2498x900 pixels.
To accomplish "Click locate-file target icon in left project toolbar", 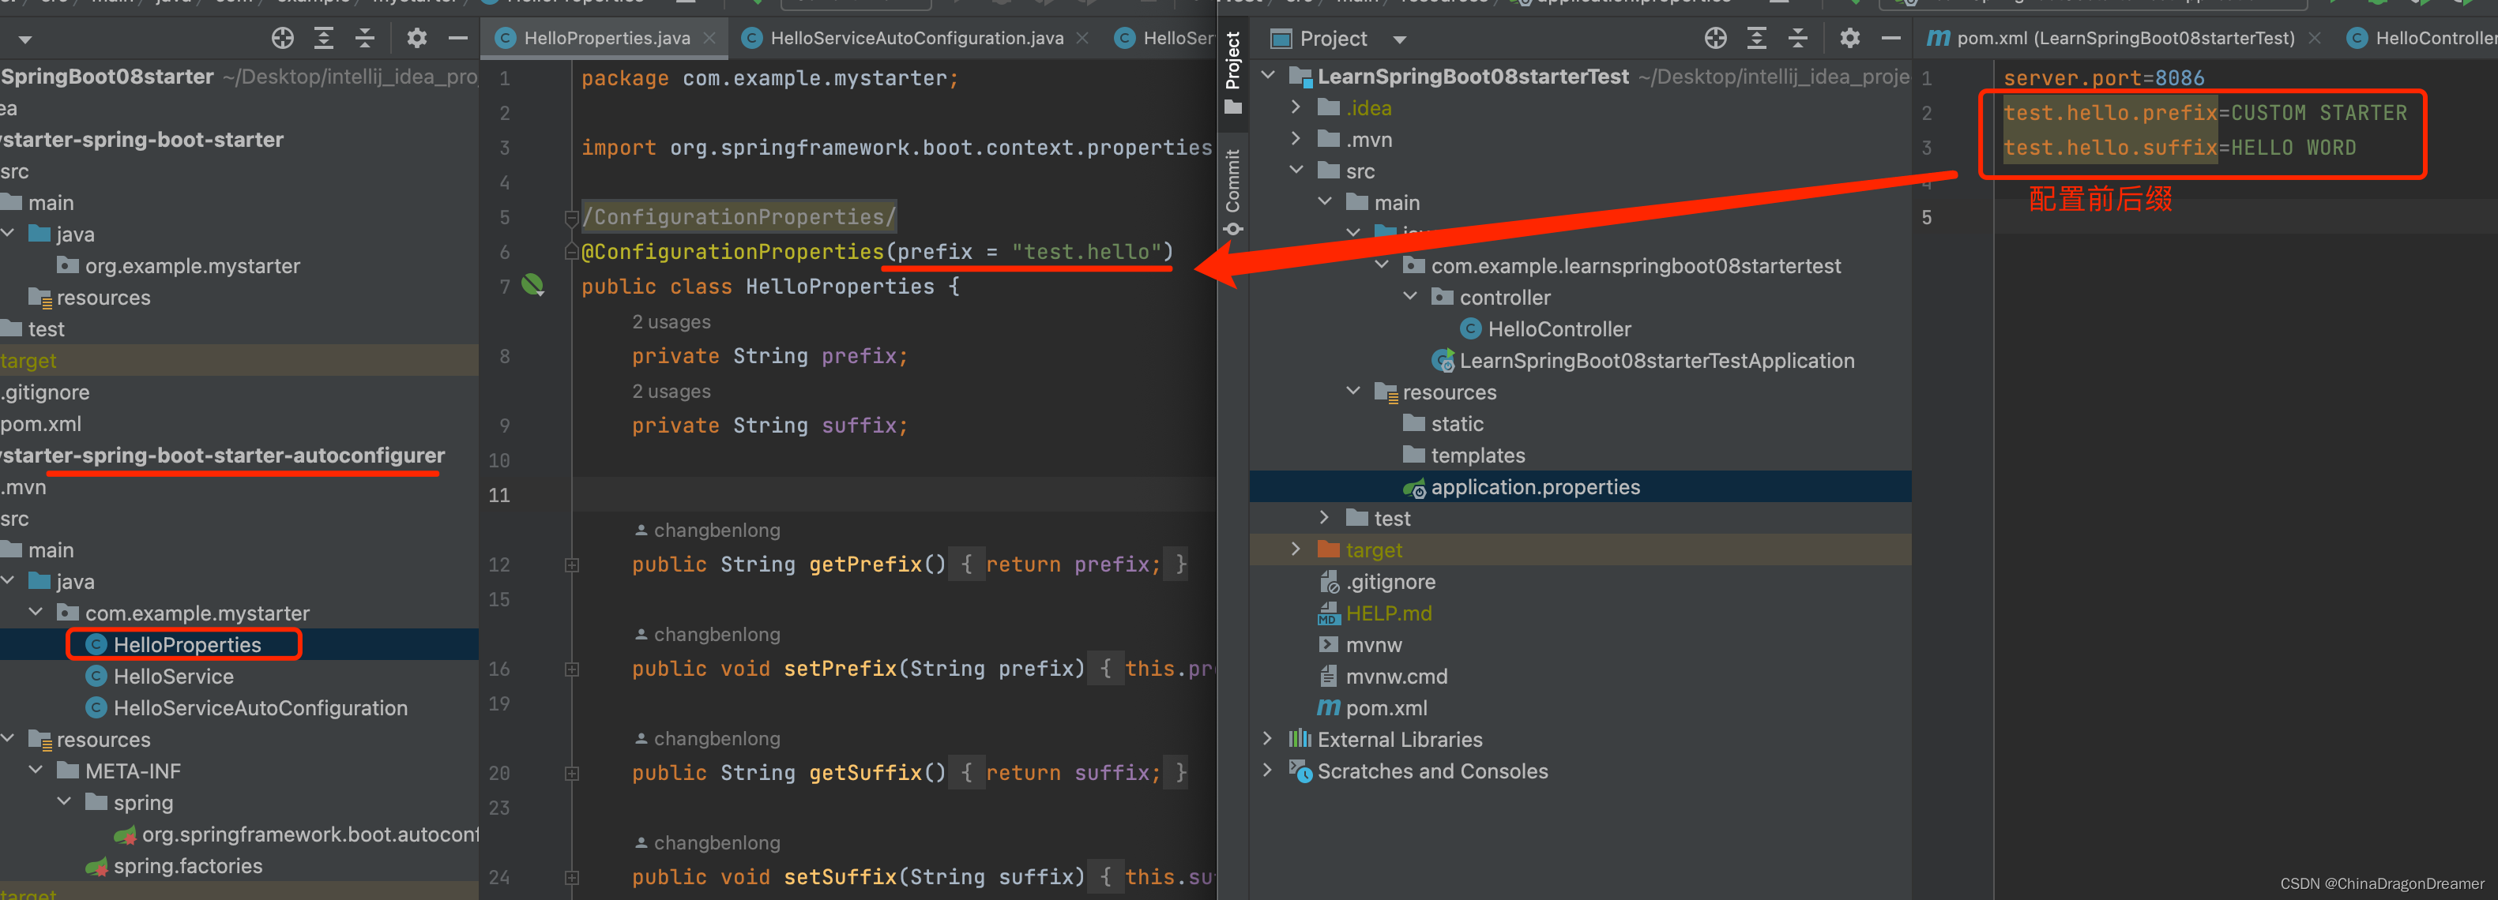I will [282, 38].
